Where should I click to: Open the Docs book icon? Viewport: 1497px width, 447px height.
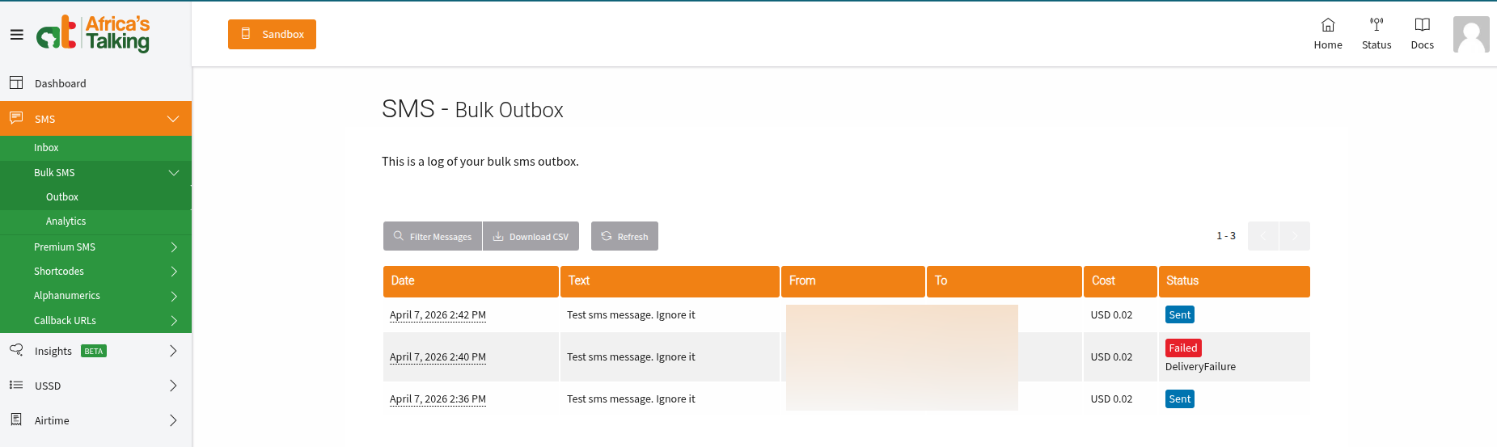[x=1422, y=25]
